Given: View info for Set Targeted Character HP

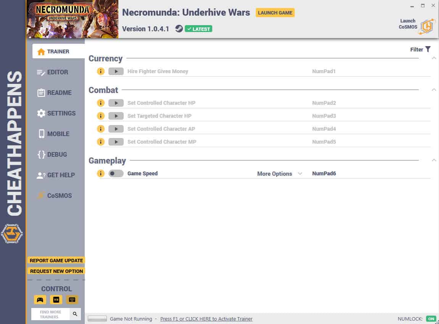Looking at the screenshot, I should (100, 116).
